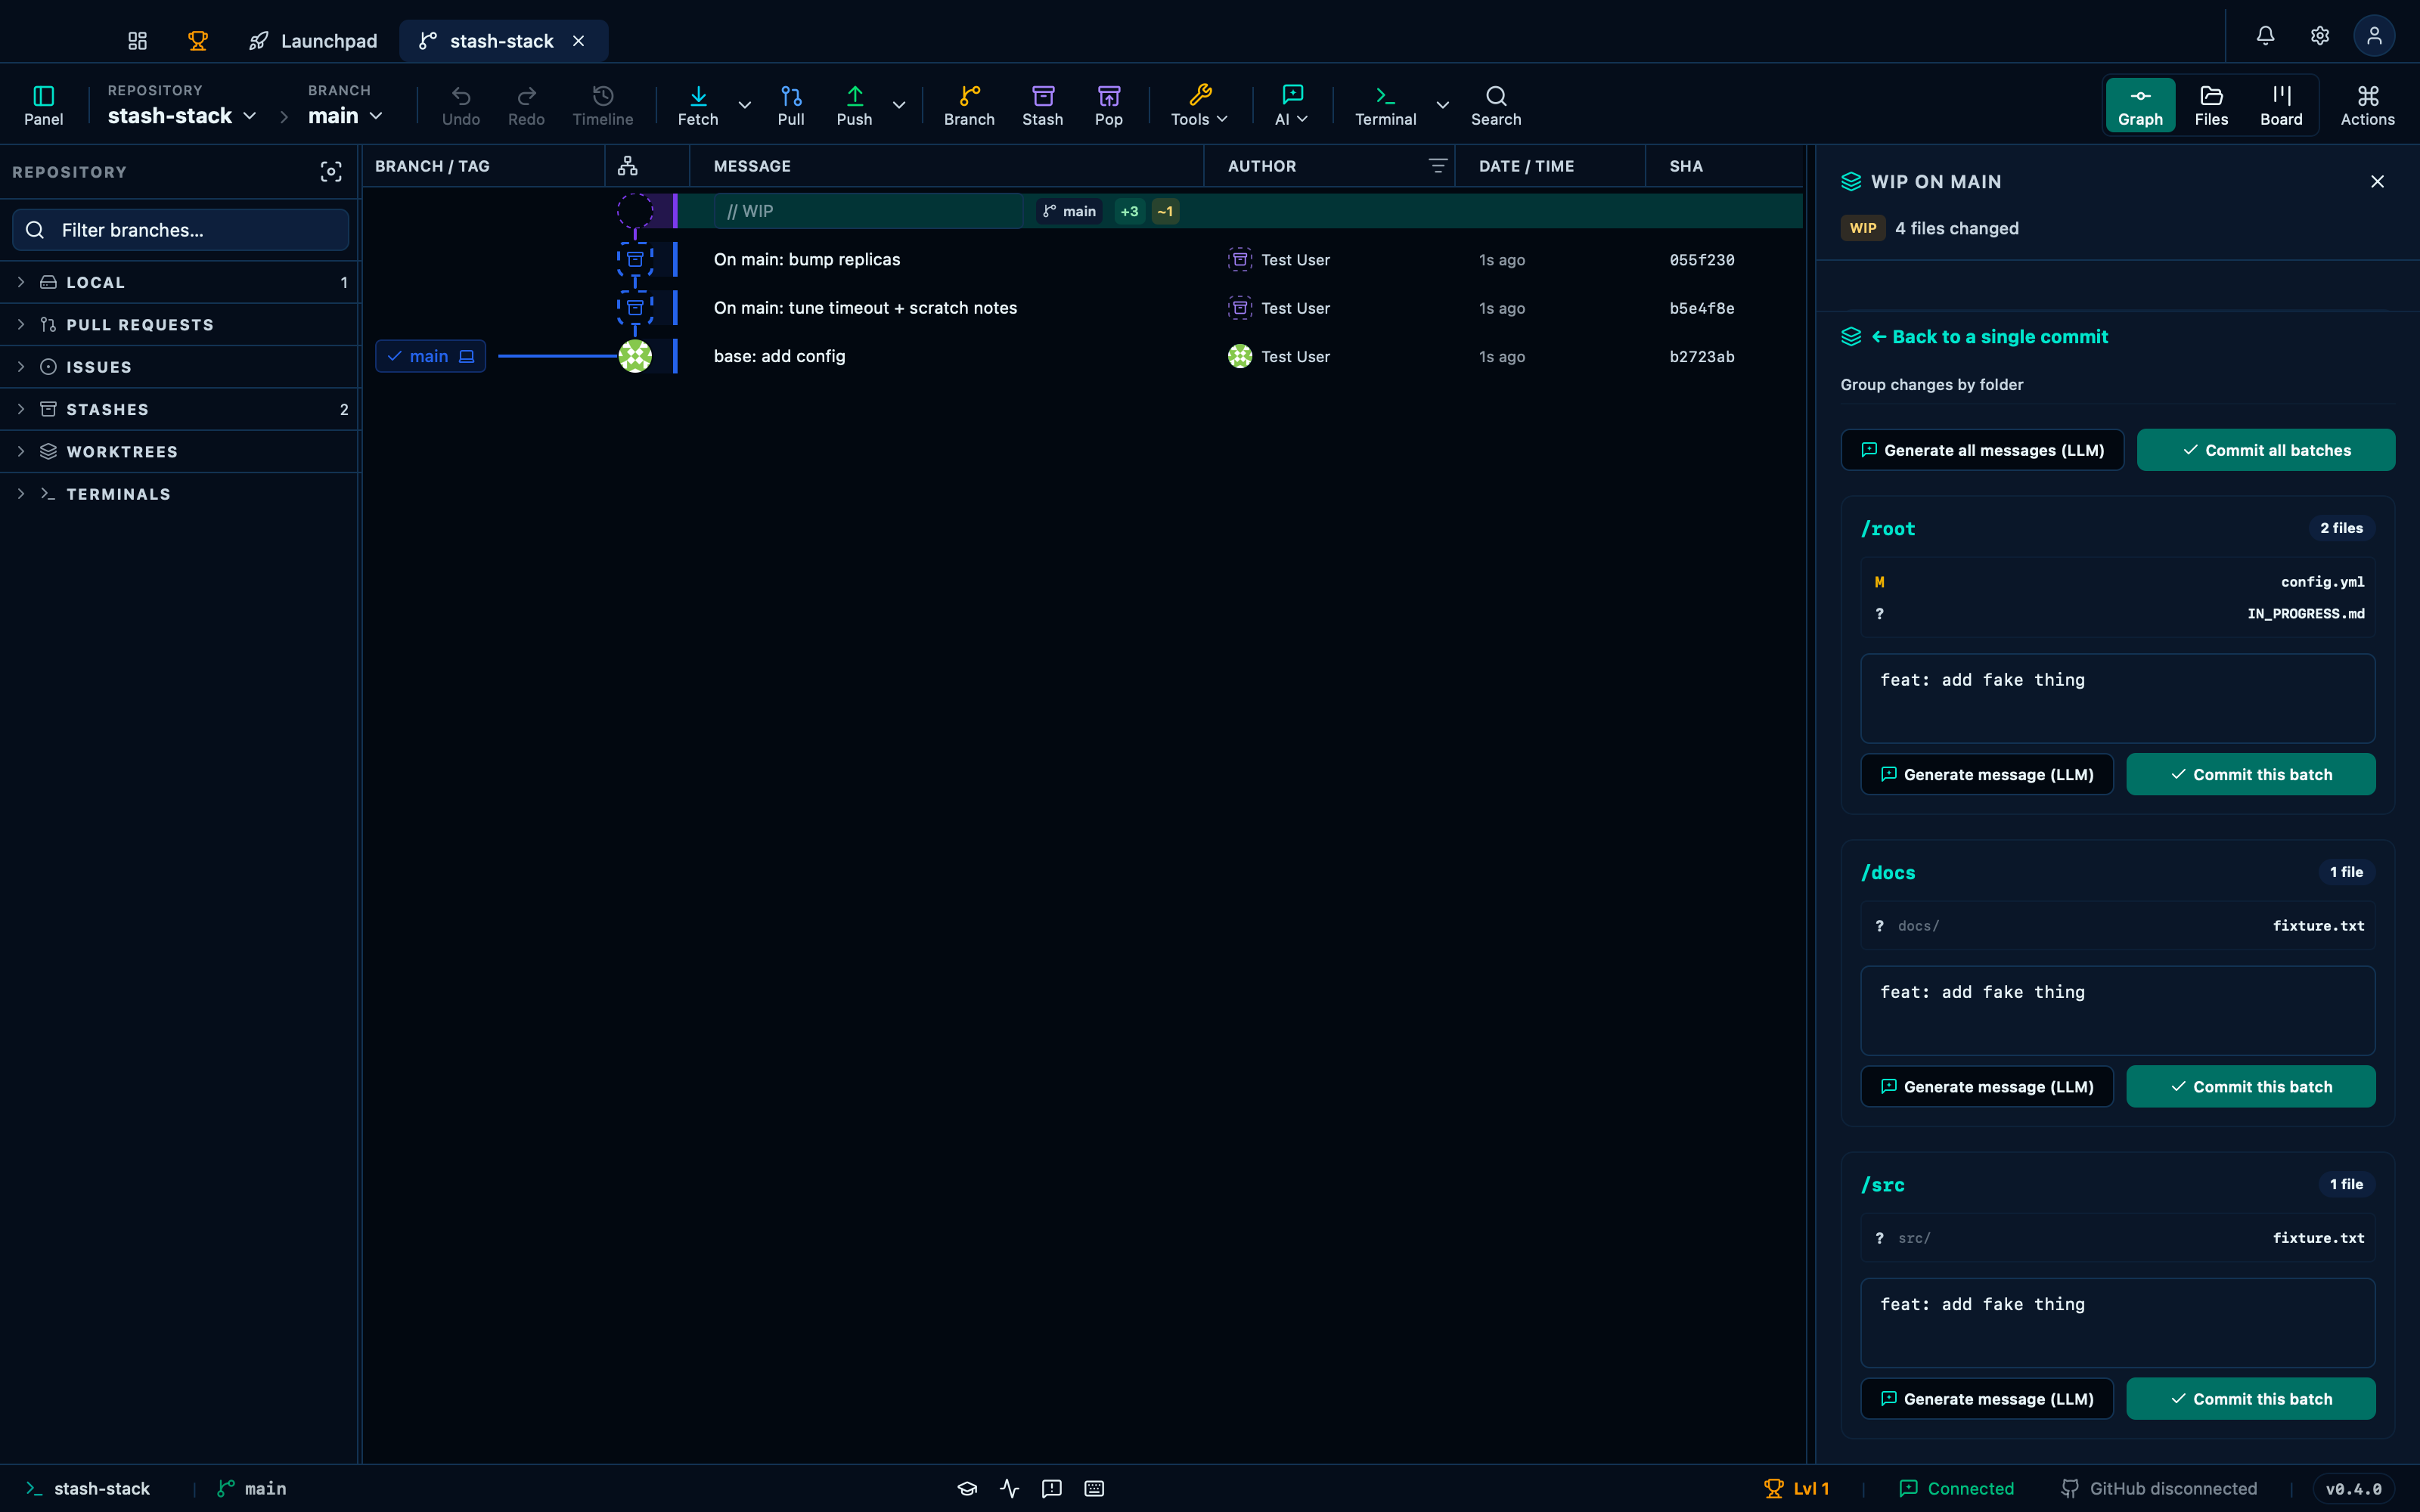
Task: Click the /root commit message box
Action: [x=2118, y=698]
